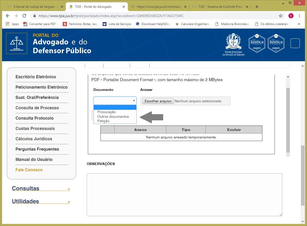Open the Apps grid bookmark shortcut
307x226 pixels.
pos(12,24)
